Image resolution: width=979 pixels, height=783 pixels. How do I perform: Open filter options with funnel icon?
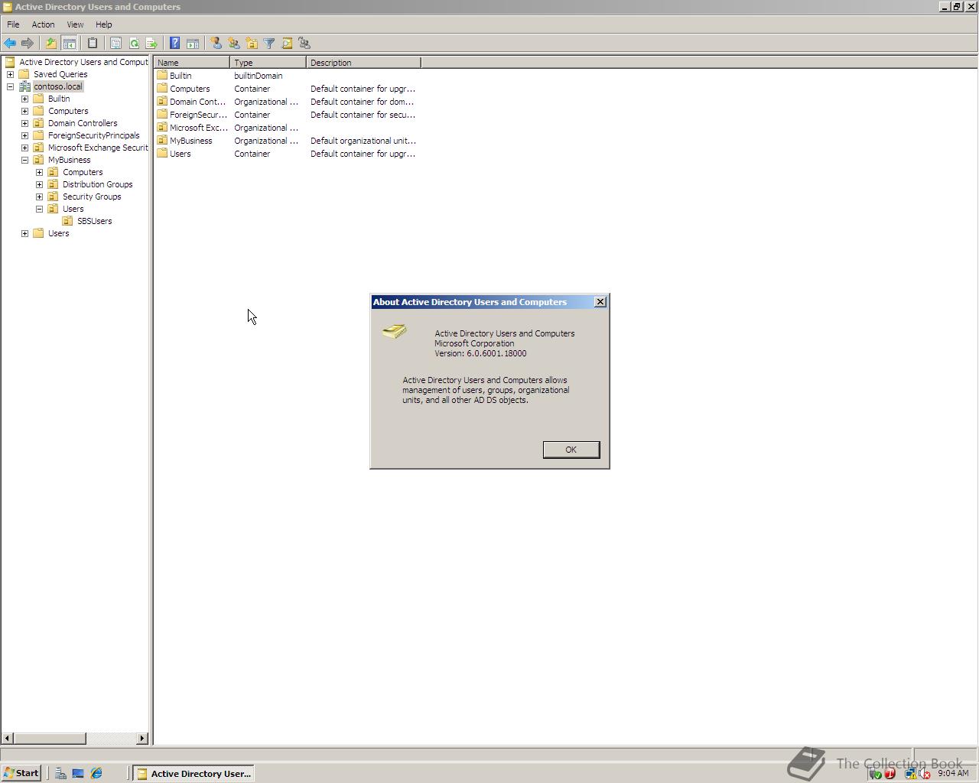269,44
